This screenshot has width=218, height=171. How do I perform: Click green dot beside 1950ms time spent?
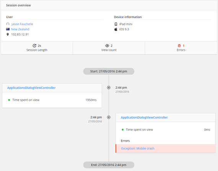click(x=9, y=100)
